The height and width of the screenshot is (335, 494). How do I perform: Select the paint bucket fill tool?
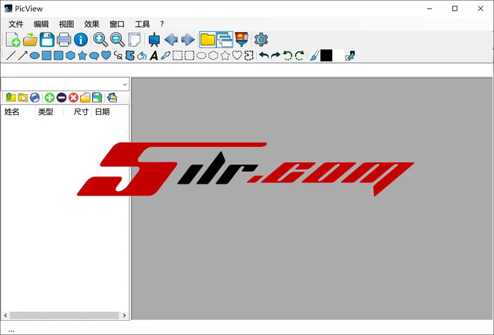(142, 56)
